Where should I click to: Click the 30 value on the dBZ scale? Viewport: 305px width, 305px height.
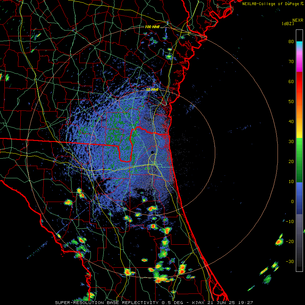point(291,141)
